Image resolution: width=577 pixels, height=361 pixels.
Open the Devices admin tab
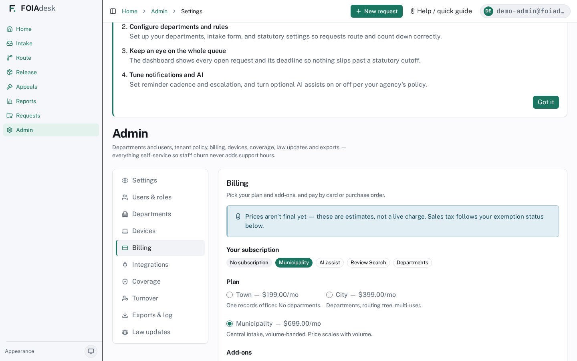point(160,231)
